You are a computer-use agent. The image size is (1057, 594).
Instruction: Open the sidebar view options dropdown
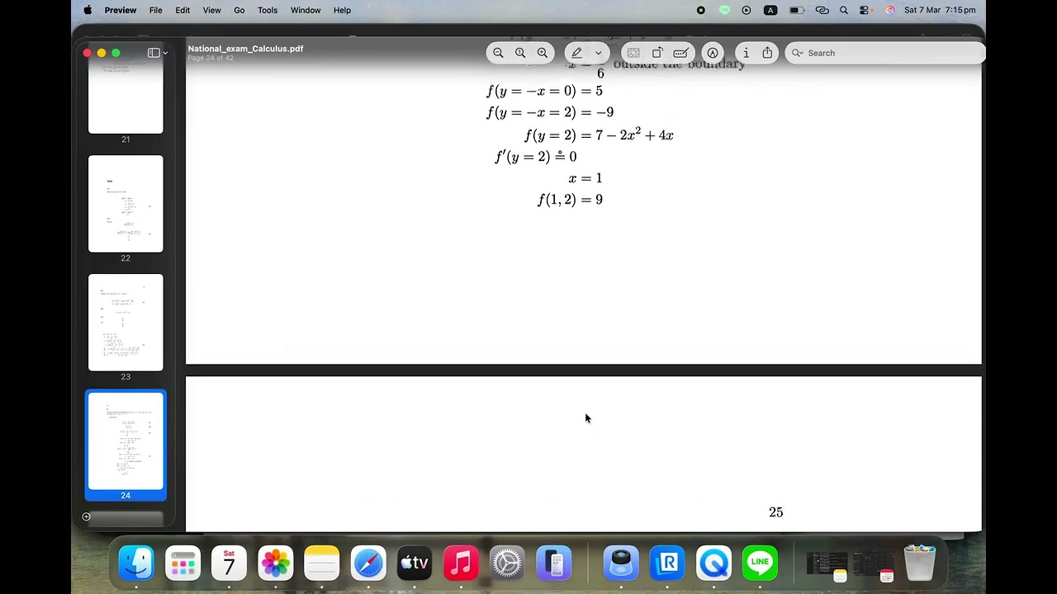click(x=157, y=53)
